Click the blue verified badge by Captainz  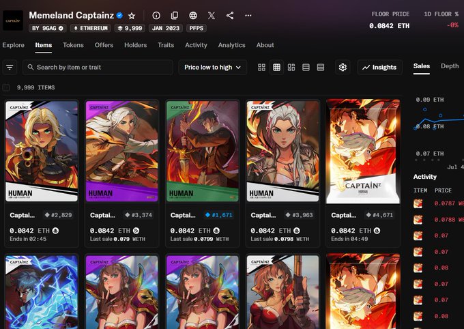coord(119,15)
